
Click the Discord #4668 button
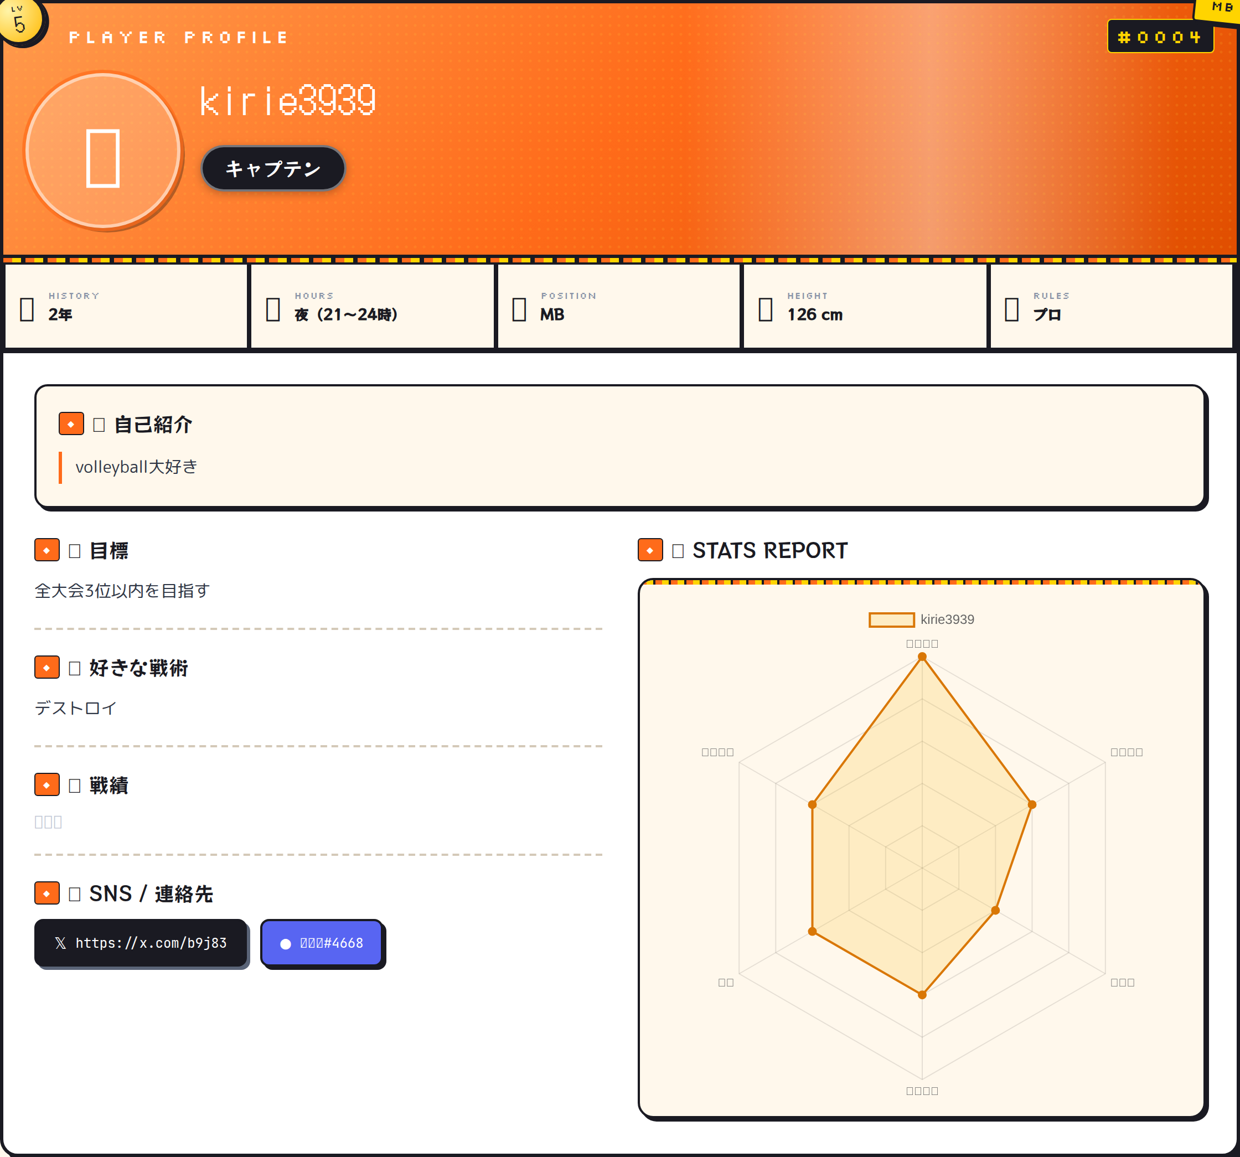322,943
